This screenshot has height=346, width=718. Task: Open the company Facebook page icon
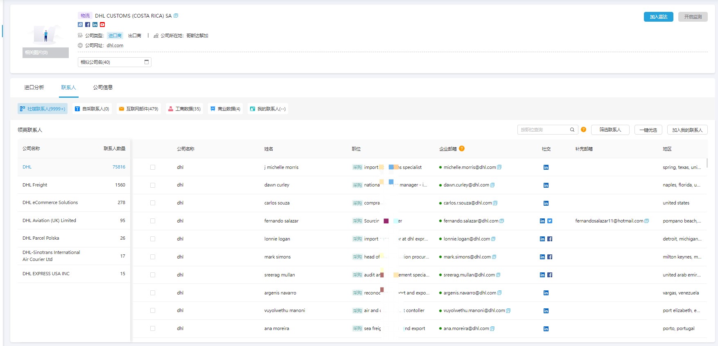(x=88, y=25)
